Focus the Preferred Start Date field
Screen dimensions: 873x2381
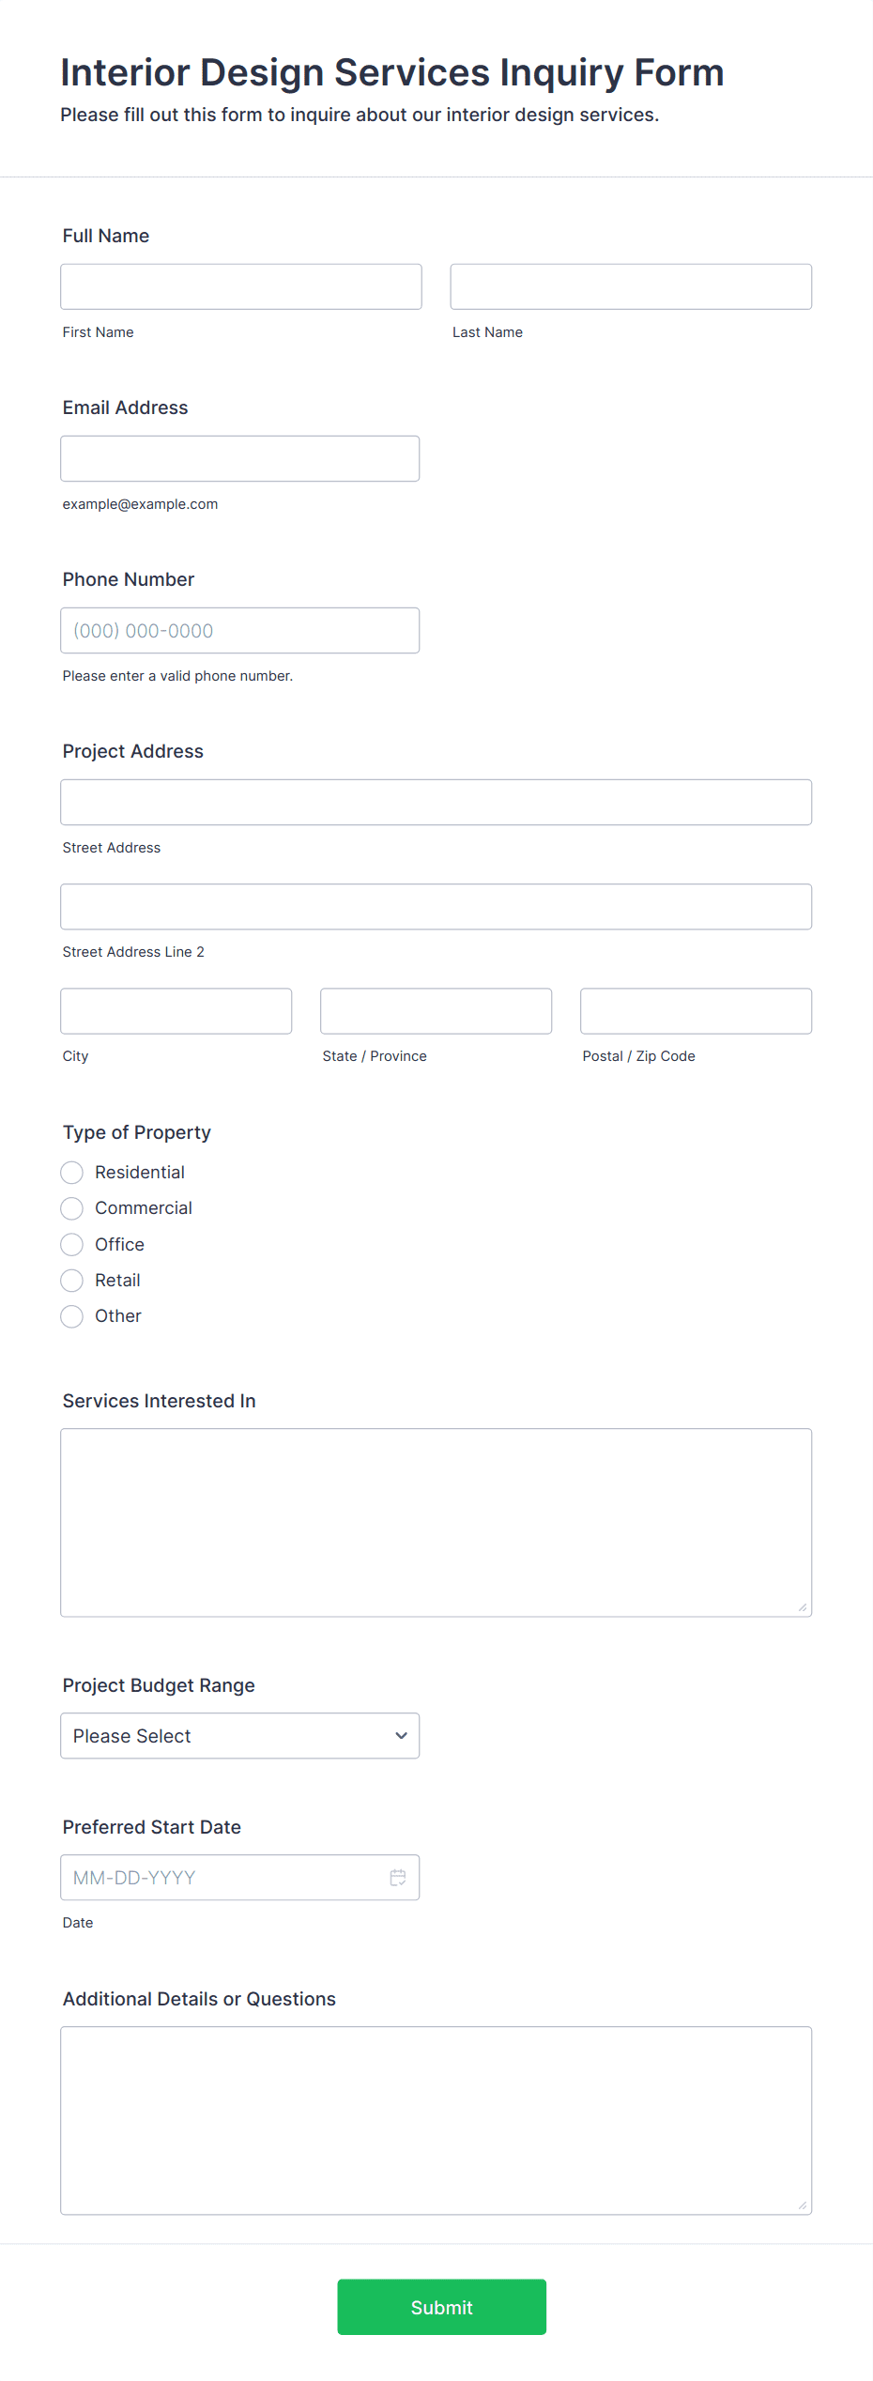(240, 1878)
